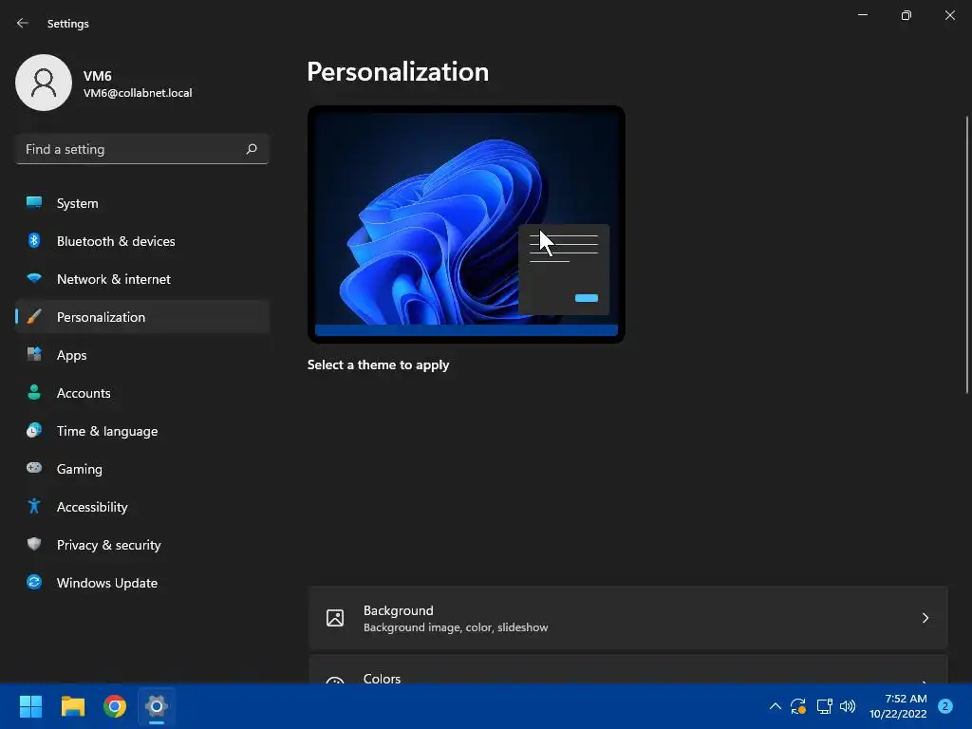The image size is (972, 729).
Task: Open Privacy & security page
Action: tap(142, 545)
